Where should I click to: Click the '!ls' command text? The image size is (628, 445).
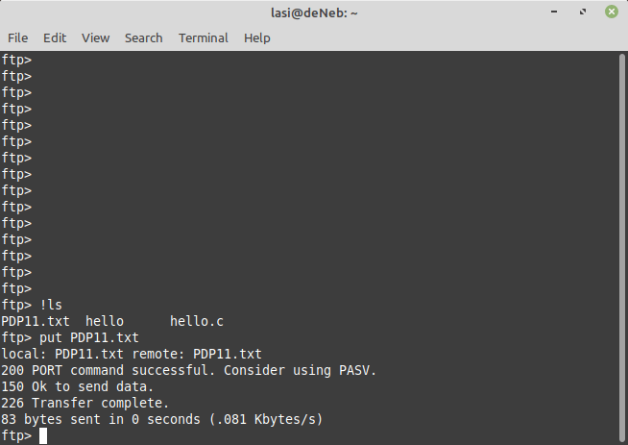click(51, 305)
